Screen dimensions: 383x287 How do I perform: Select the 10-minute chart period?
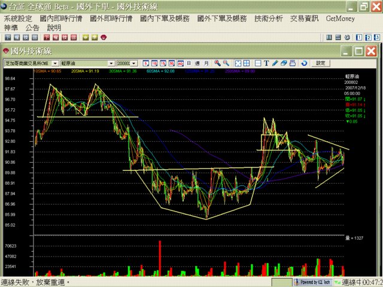pyautogui.click(x=154, y=63)
